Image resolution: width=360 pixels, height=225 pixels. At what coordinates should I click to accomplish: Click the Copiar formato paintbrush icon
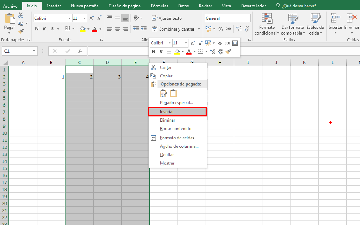coord(21,31)
